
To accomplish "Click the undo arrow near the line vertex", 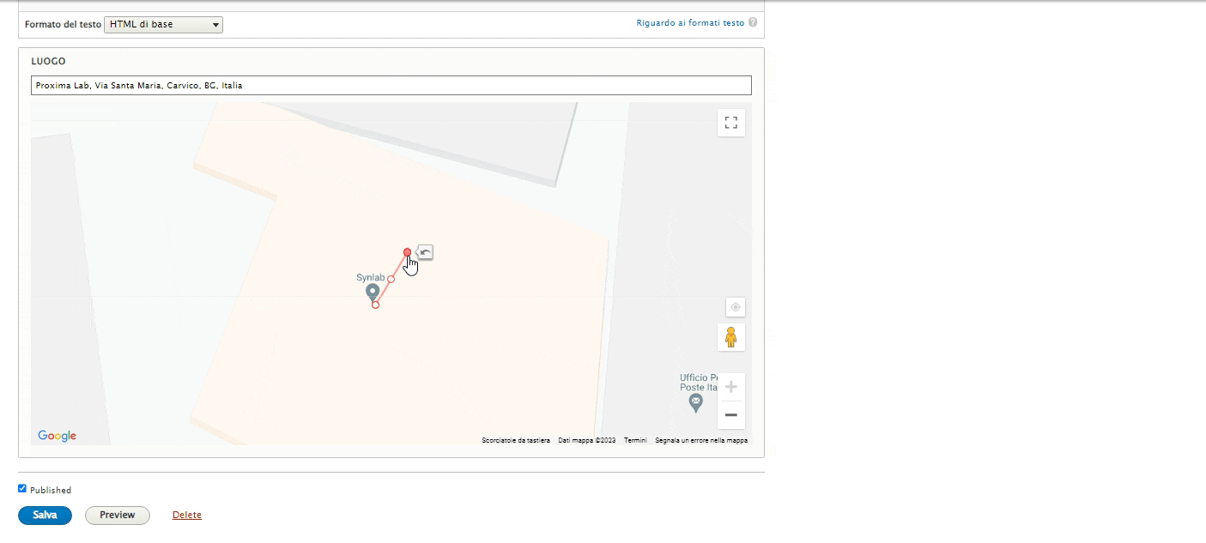I will coord(425,252).
